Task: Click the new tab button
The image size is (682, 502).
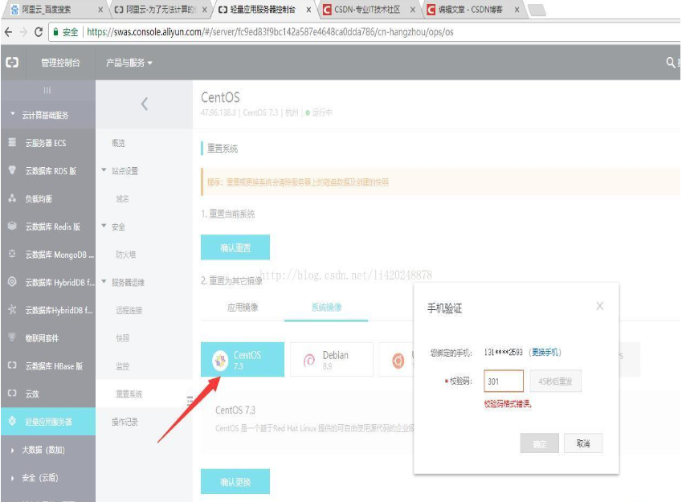Action: point(537,10)
